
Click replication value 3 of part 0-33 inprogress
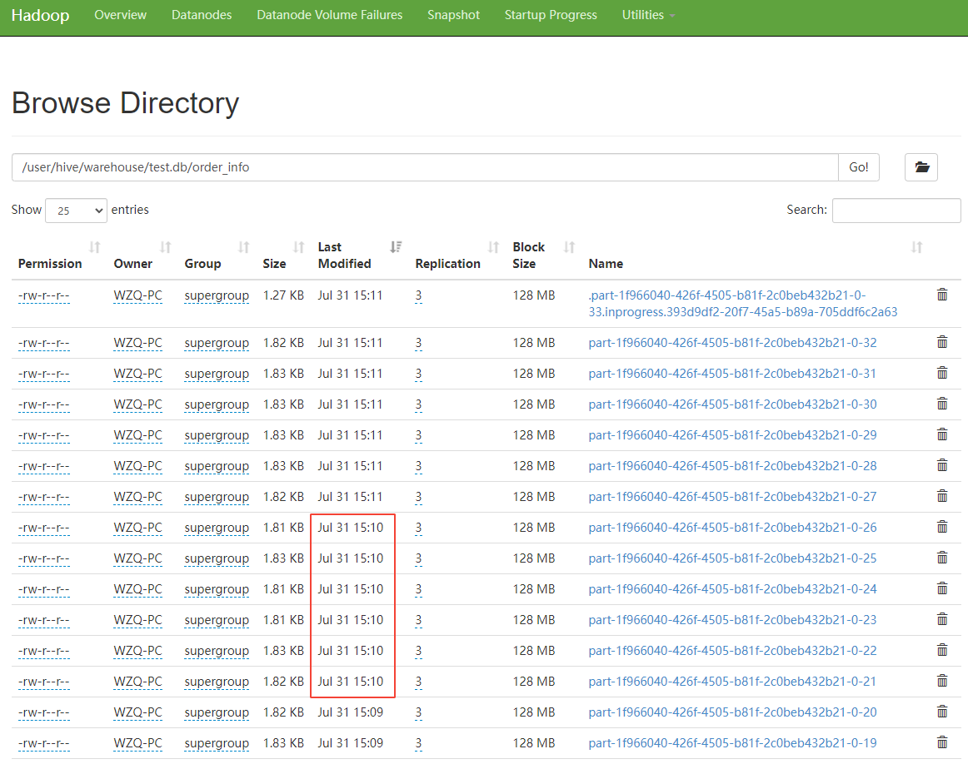(418, 295)
